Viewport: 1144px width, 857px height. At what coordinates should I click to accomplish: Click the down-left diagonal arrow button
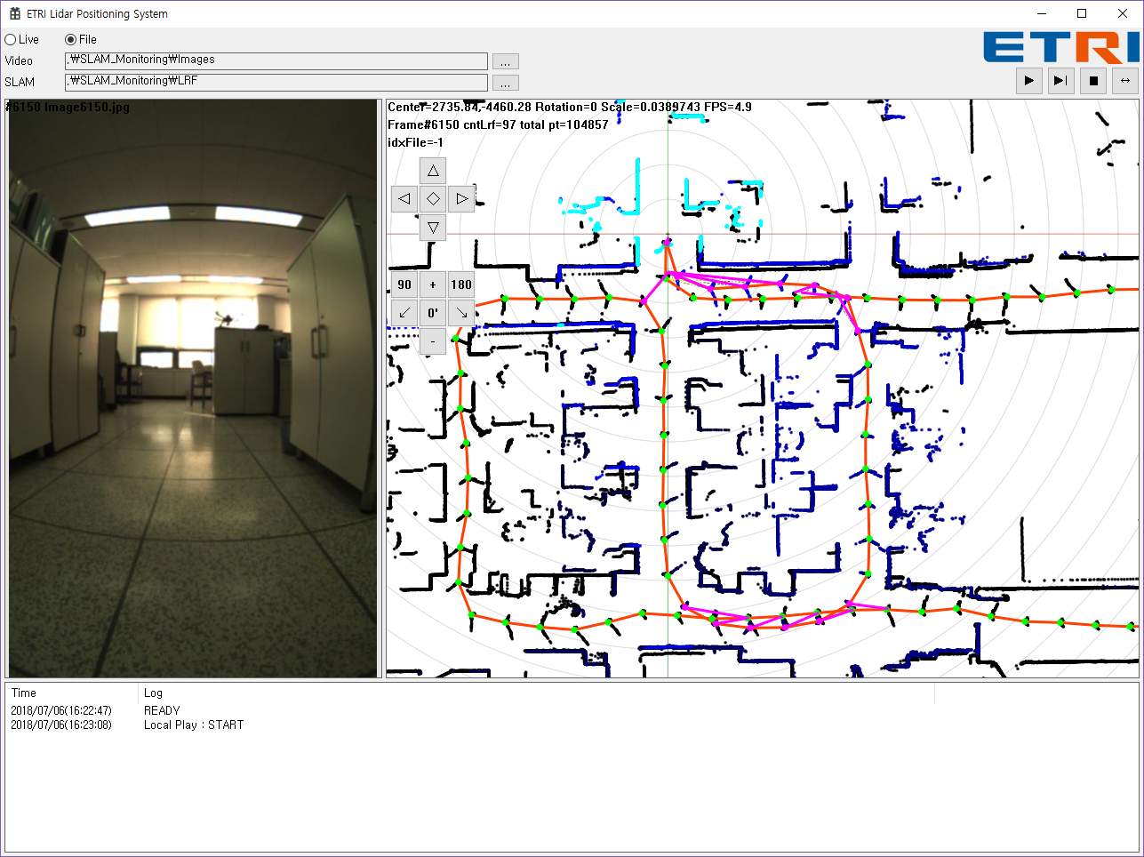tap(404, 313)
